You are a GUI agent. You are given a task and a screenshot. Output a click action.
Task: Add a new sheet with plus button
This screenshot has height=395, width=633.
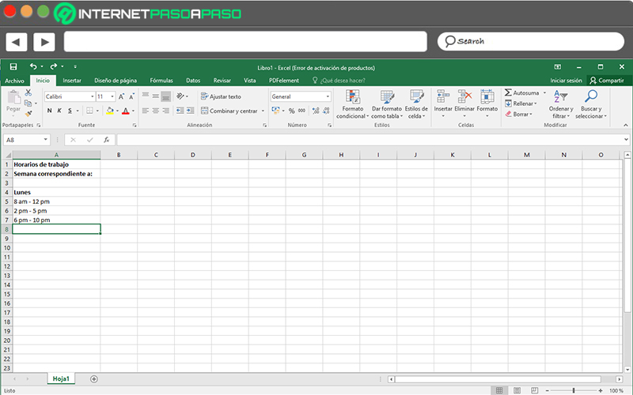(94, 379)
